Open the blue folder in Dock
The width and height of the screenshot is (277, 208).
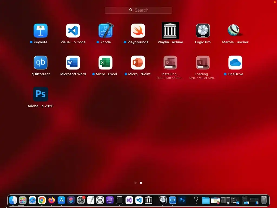[206, 200]
